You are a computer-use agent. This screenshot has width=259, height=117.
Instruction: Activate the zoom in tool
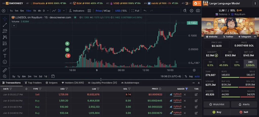tap(5, 76)
